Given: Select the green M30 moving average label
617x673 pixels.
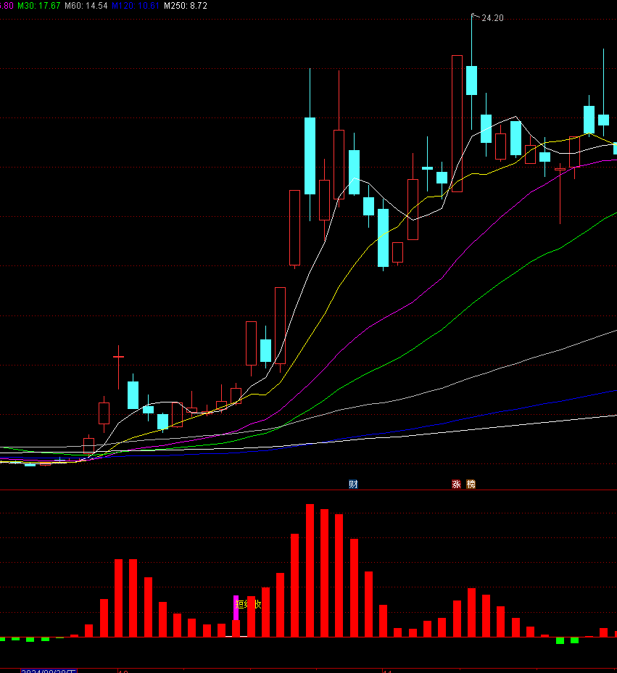Looking at the screenshot, I should pyautogui.click(x=38, y=5).
